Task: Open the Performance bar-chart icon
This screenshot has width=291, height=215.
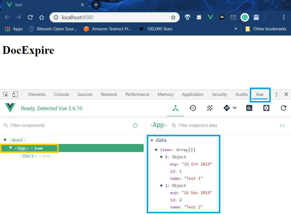Action: [x=249, y=108]
